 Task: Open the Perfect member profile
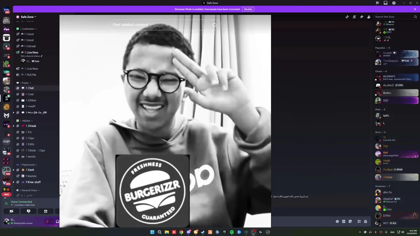(x=397, y=169)
